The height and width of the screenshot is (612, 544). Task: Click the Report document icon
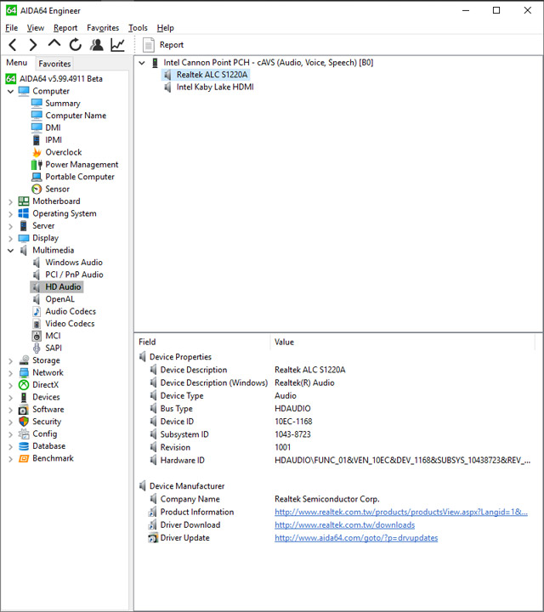click(x=148, y=45)
